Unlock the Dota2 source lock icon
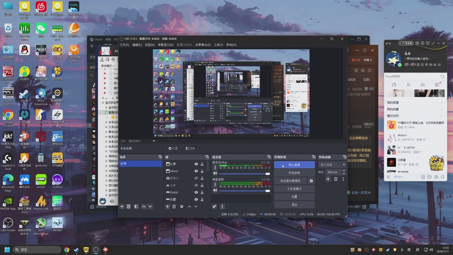Screen dimensions: 453x255 (x=202, y=192)
